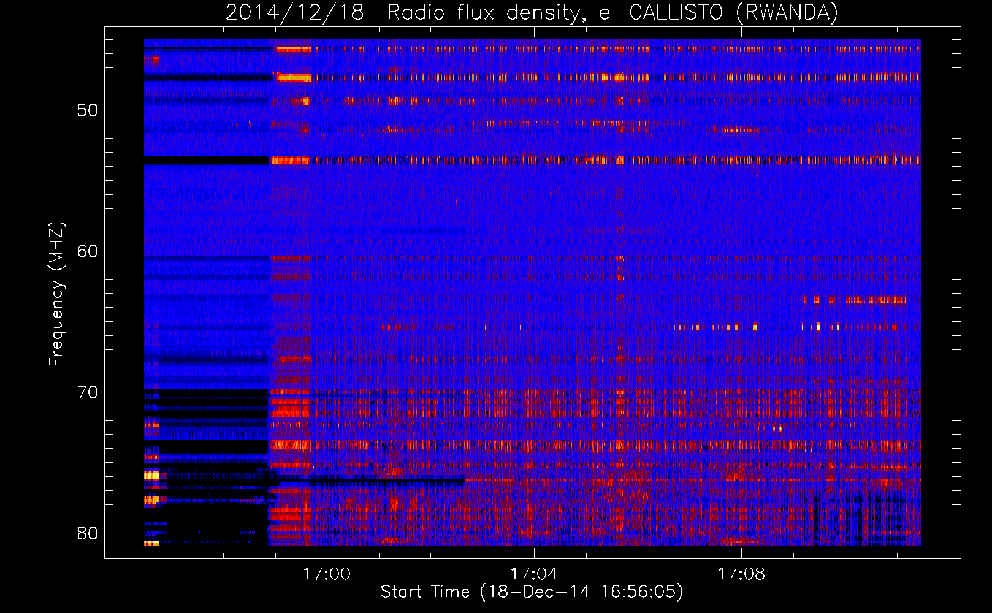The height and width of the screenshot is (613, 992).
Task: Select the 60 MHz frequency tick label
Action: (x=88, y=251)
